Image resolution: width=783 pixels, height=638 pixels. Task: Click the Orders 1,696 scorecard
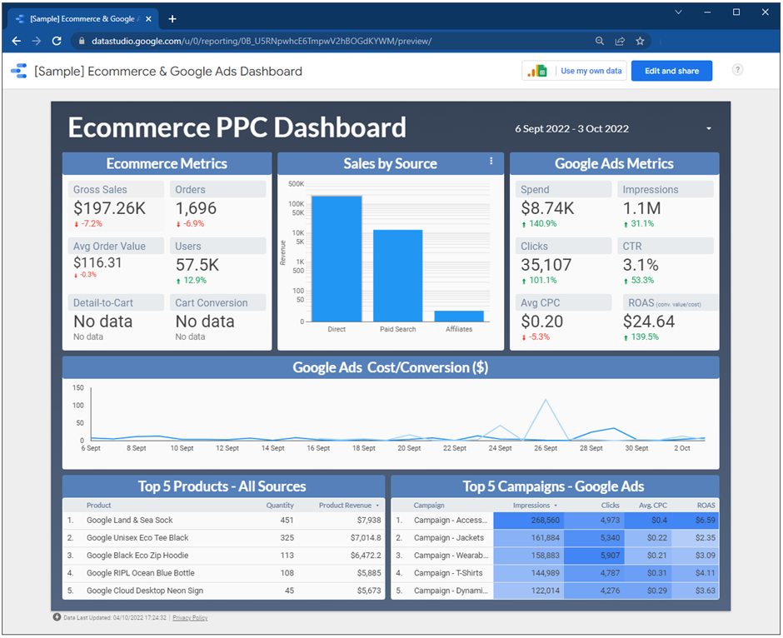[218, 206]
